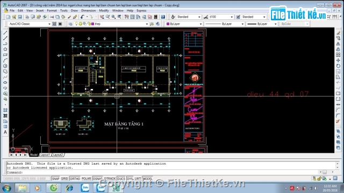Switch to the Layout1 tab

(x=46, y=155)
